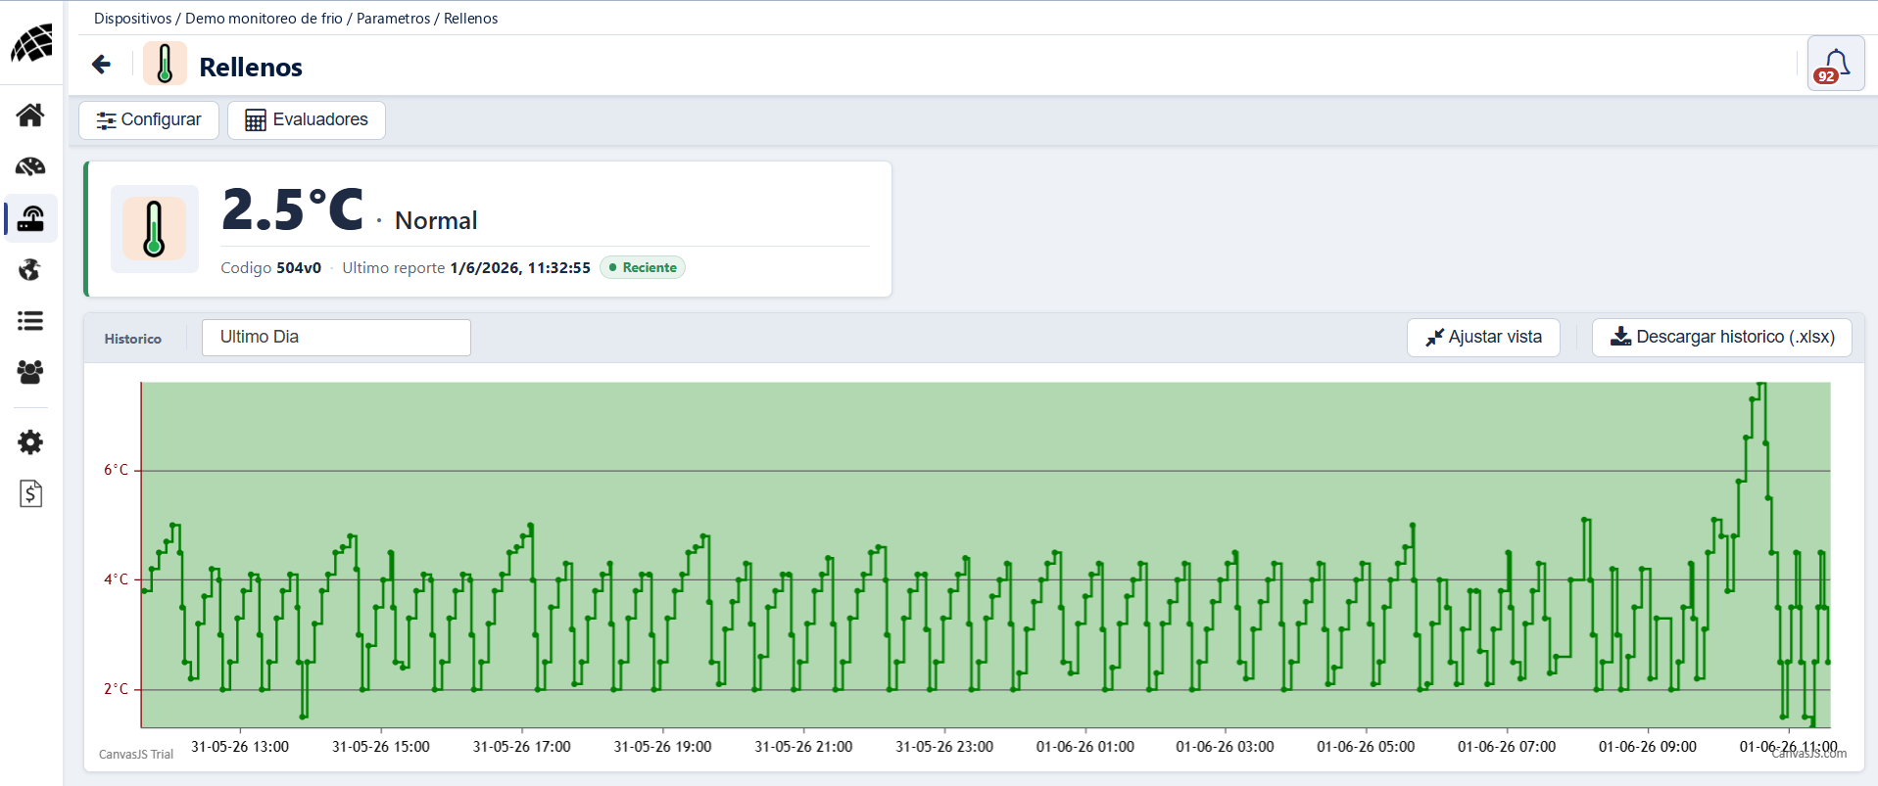Open the users group icon in sidebar
1878x786 pixels.
(x=30, y=372)
